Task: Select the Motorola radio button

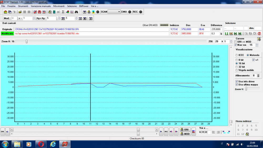Action: (x=248, y=55)
